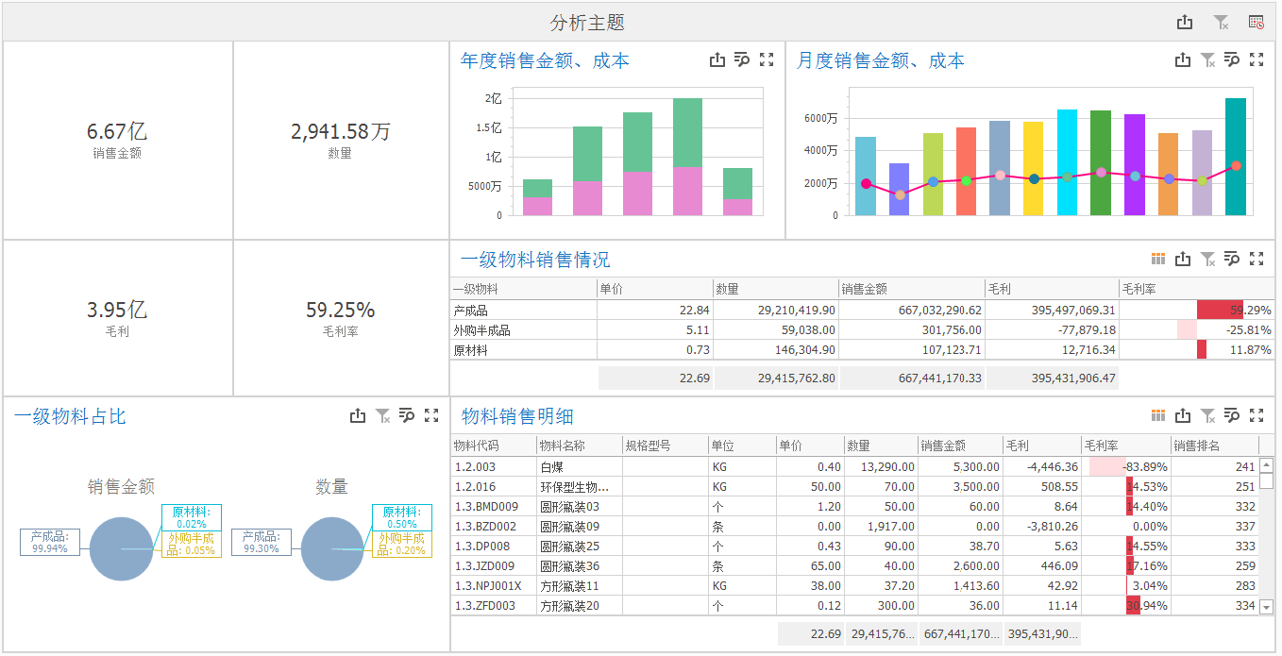Export the 一级物料占比 pie charts
Viewport: 1282px width, 656px height.
click(358, 415)
